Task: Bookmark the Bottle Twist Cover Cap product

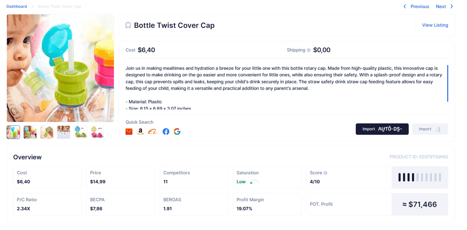Action: 128,25
